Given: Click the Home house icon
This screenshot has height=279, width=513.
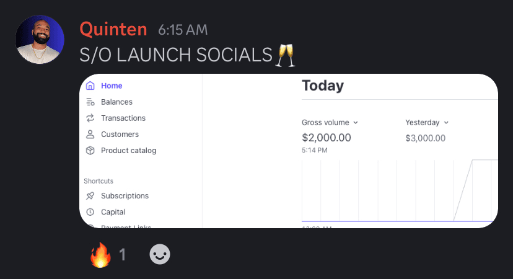Looking at the screenshot, I should [90, 86].
